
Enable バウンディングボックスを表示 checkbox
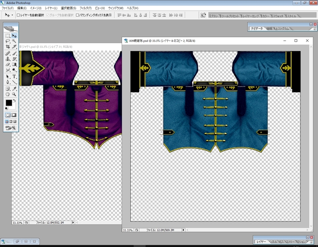point(78,15)
